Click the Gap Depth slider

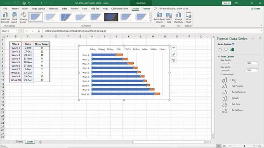coord(233,63)
